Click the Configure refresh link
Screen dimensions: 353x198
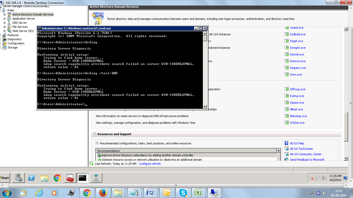(x=150, y=164)
